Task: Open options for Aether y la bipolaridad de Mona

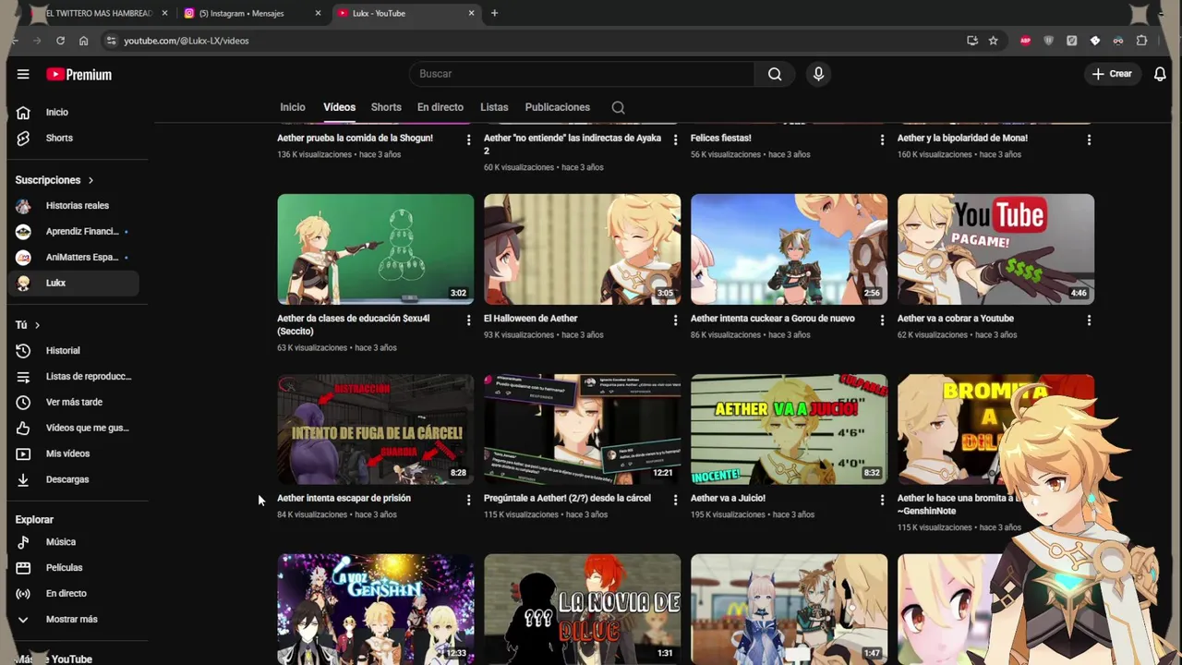Action: 1089,139
